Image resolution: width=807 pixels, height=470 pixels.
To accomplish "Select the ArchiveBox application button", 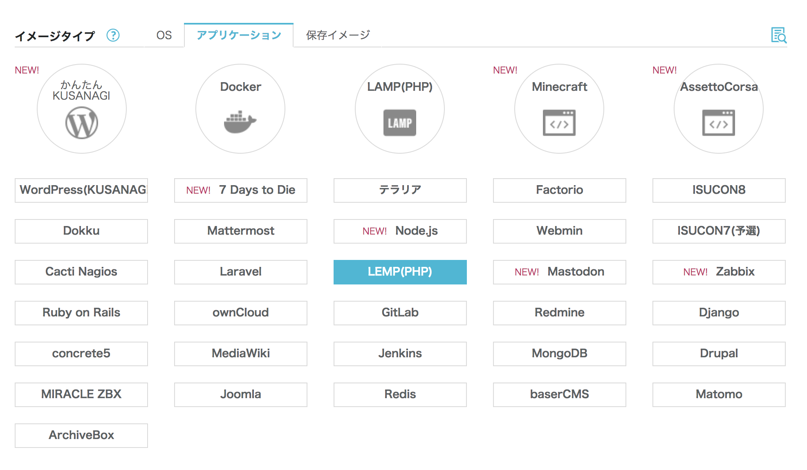I will pos(81,435).
